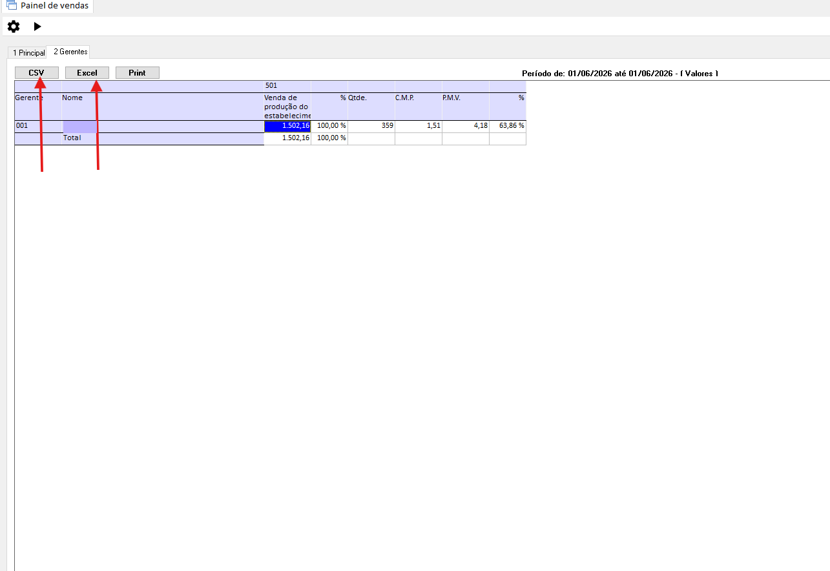Click the Nome column header
Viewport: 830px width, 571px height.
click(163, 107)
